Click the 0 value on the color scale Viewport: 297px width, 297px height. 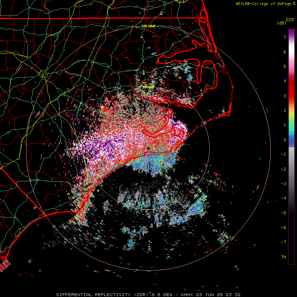point(285,140)
